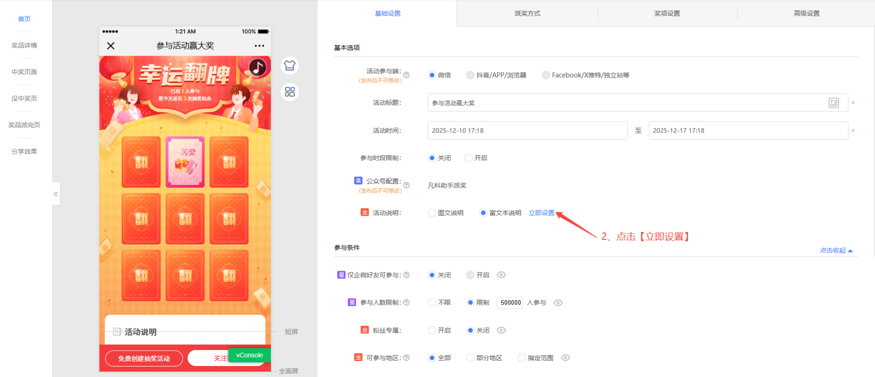
Task: Click help icon next to 公众号配置
Action: 406,185
